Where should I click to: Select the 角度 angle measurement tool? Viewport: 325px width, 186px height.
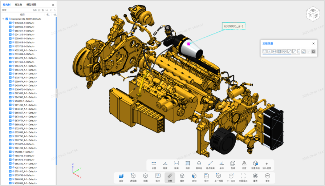(165, 165)
